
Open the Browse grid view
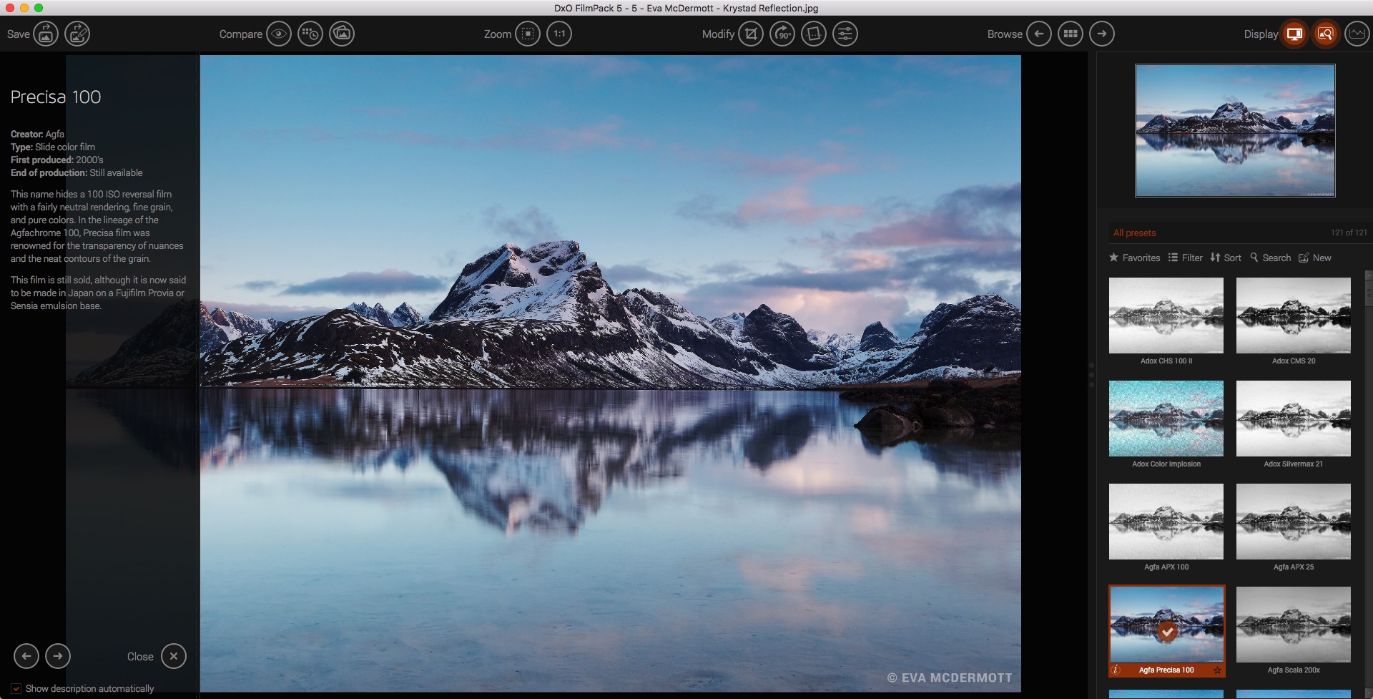1071,34
